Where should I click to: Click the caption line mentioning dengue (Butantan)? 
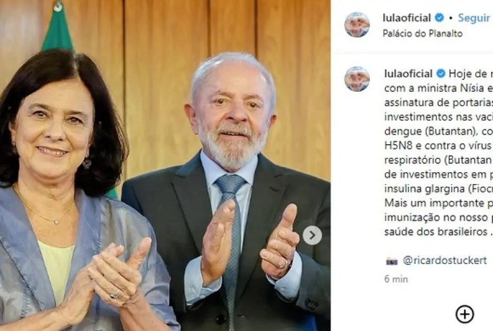(x=438, y=131)
